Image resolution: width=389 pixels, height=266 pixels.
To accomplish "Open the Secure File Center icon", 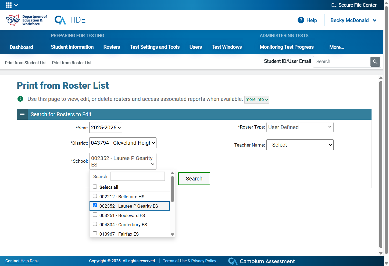I will (334, 5).
